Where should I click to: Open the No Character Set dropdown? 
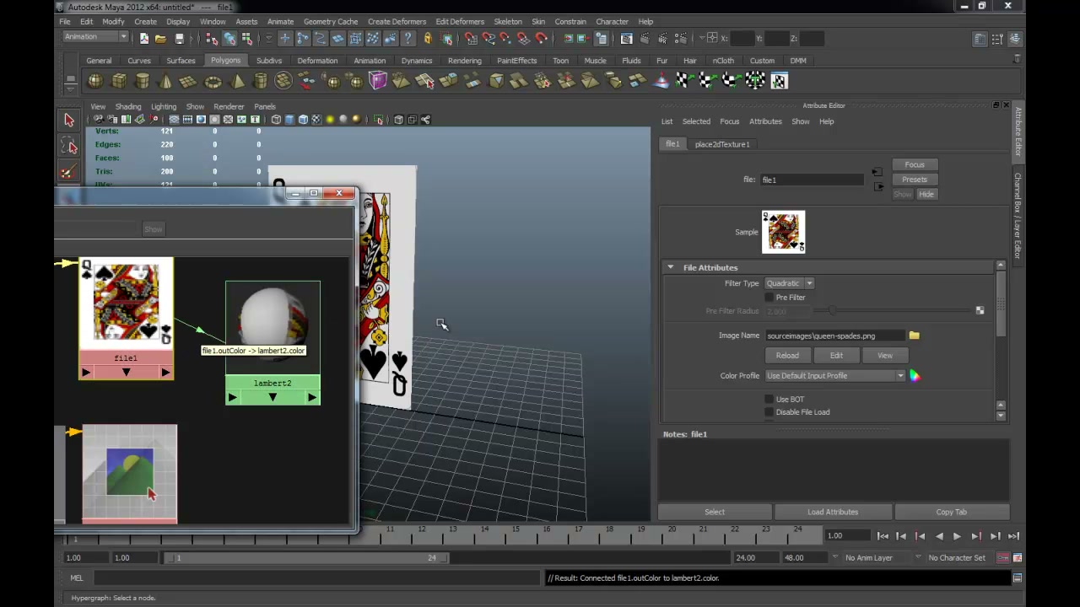[x=957, y=558]
